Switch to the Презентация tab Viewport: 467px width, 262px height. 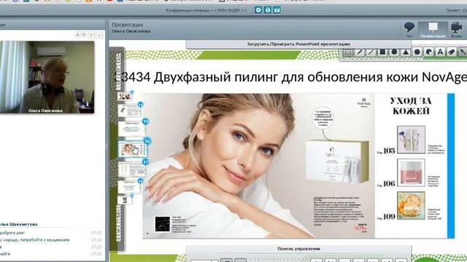pos(433,30)
